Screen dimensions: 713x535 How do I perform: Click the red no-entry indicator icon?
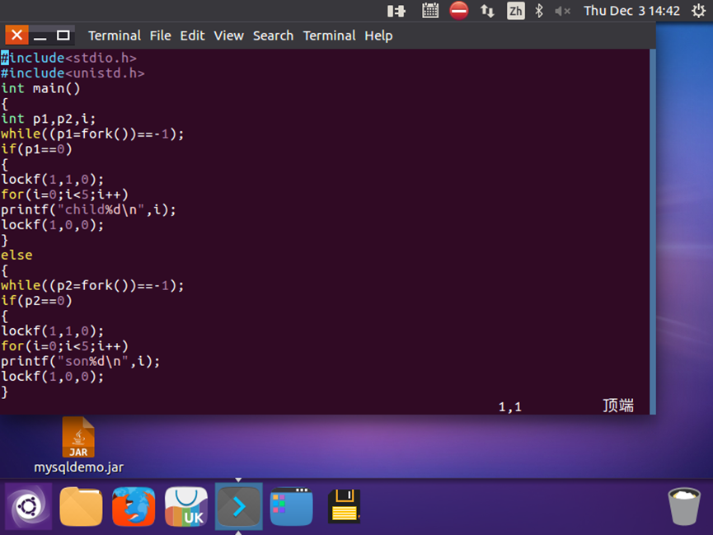(459, 11)
